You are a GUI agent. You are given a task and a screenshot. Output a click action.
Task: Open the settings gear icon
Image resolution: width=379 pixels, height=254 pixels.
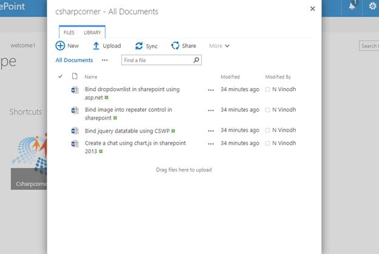[372, 6]
